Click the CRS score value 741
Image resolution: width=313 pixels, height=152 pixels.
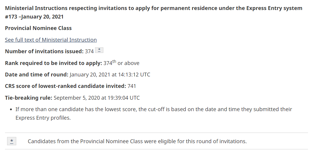132,86
